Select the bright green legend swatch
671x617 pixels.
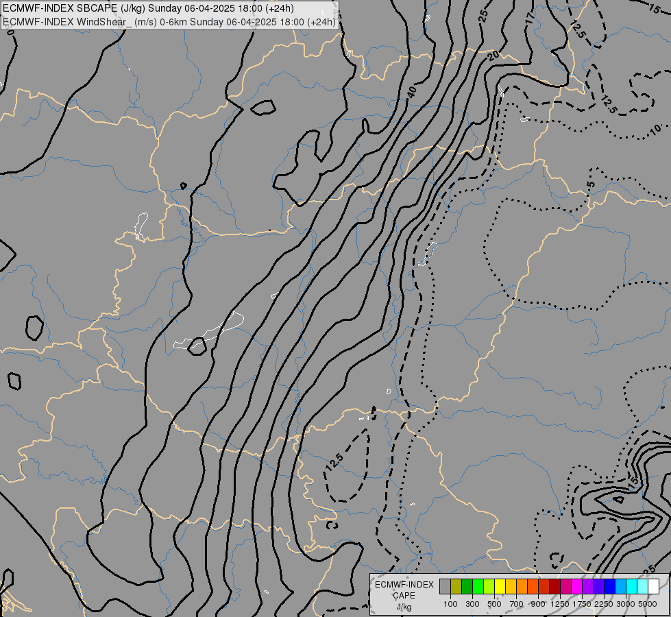click(x=478, y=586)
